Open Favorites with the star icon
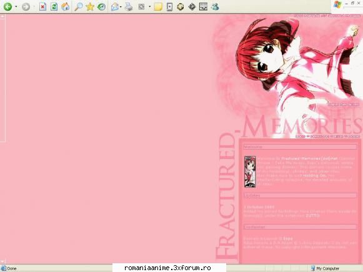The height and width of the screenshot is (272, 363). tap(90, 7)
